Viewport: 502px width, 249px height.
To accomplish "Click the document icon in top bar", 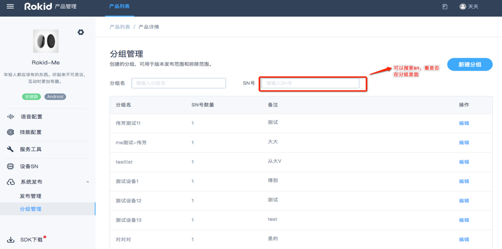I will [x=445, y=7].
